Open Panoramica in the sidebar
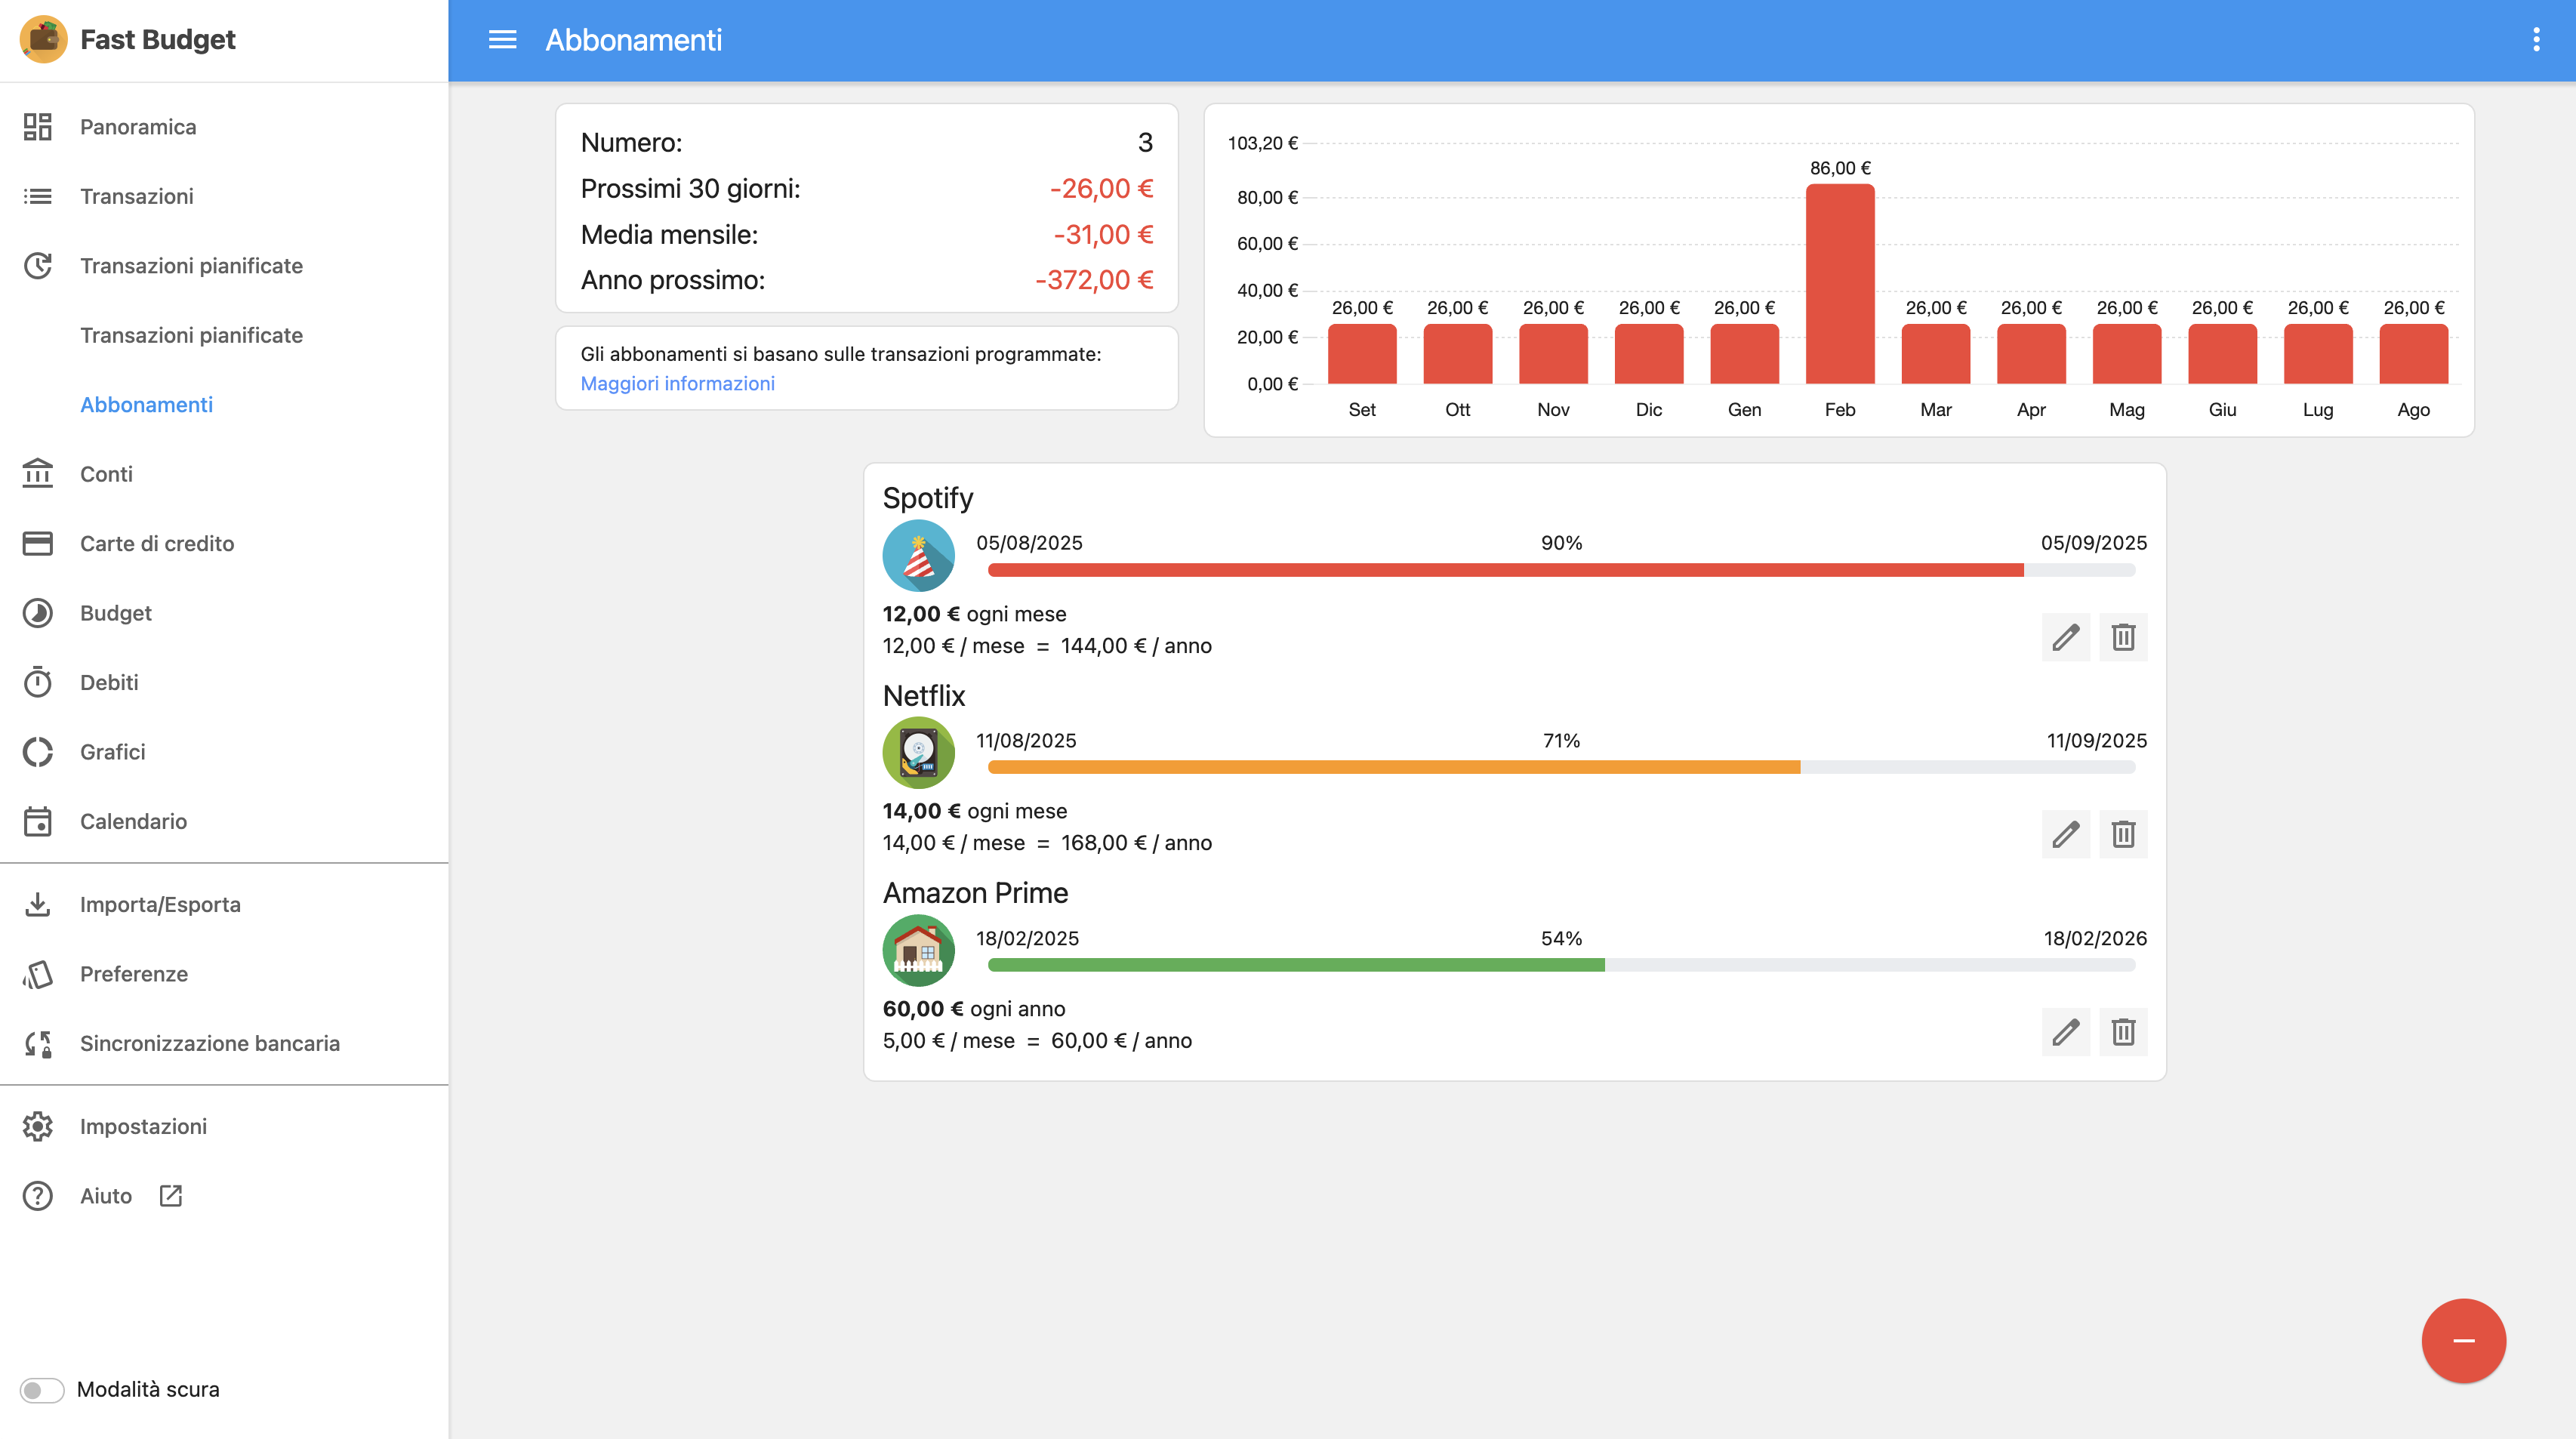Viewport: 2576px width, 1439px height. [138, 127]
